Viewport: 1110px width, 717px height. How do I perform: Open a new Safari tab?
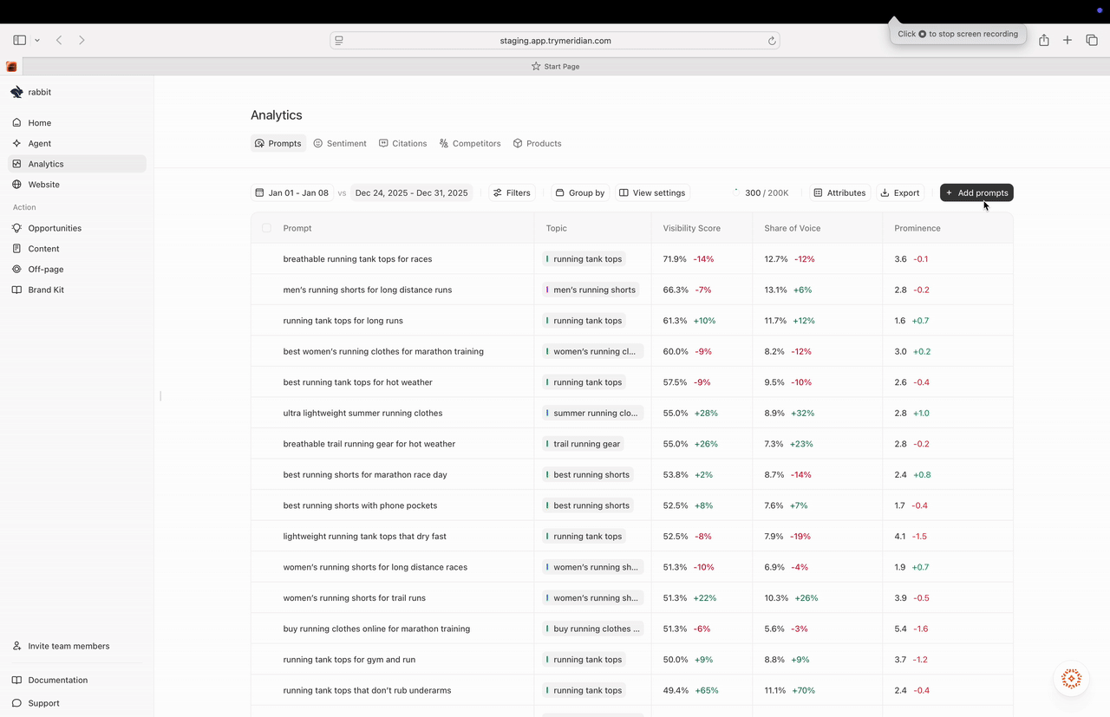tap(1068, 40)
